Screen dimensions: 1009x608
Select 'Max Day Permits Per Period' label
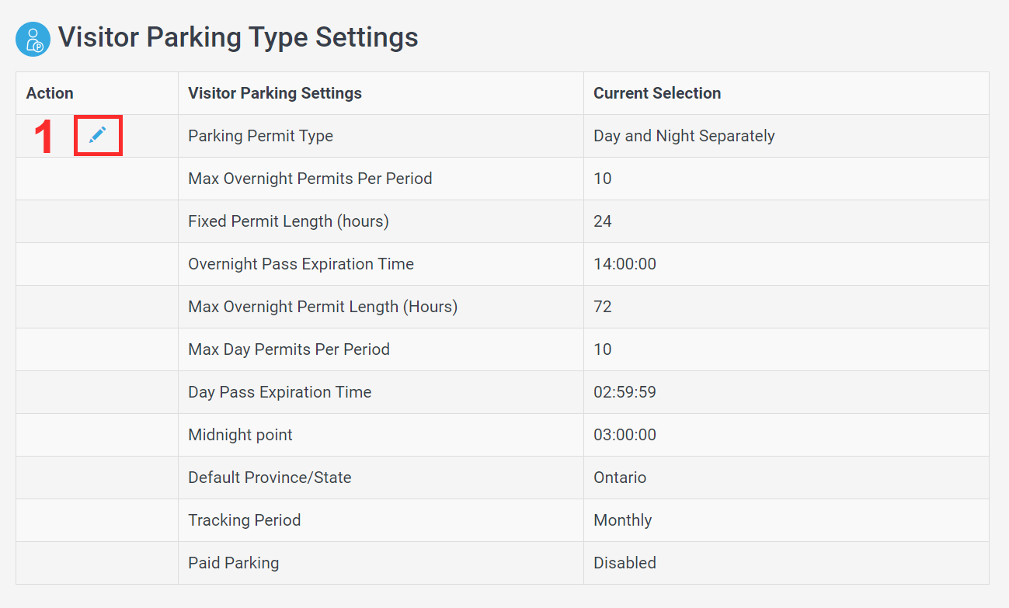click(289, 349)
